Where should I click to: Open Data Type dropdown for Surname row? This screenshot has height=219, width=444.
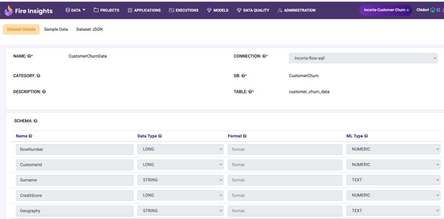pyautogui.click(x=180, y=180)
